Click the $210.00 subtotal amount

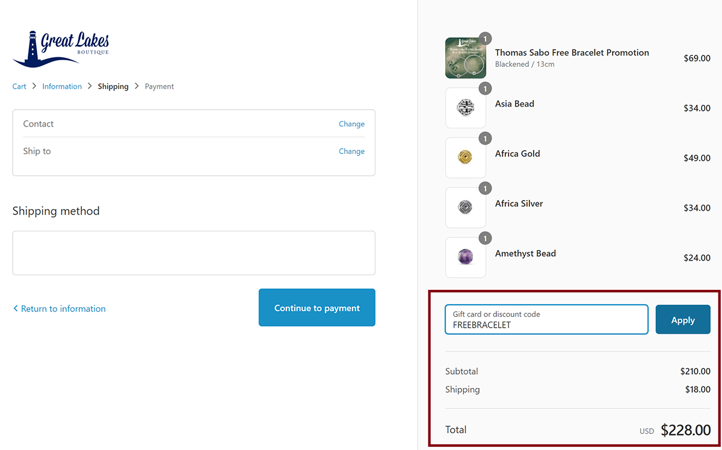point(696,372)
